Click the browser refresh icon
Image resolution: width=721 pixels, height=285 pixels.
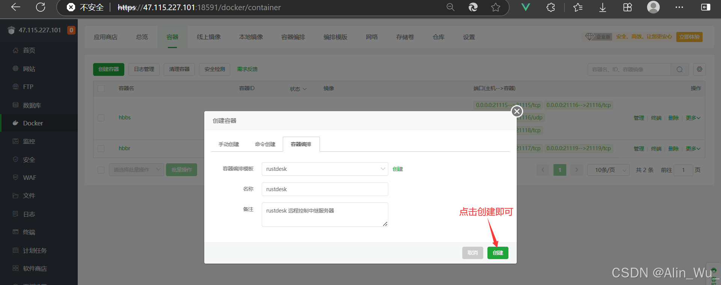pyautogui.click(x=41, y=7)
